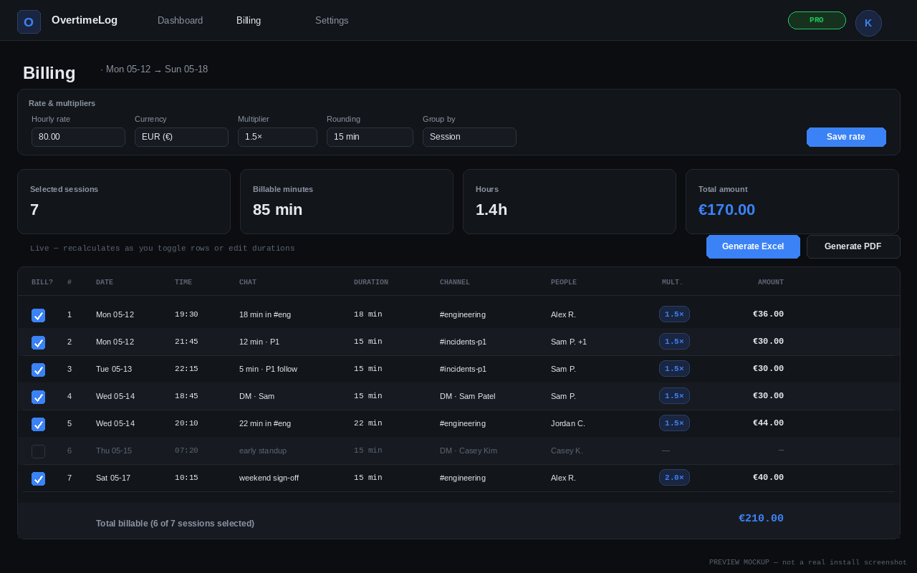
Task: Toggle the checkbox for session 3 Tue 05-13
Action: (38, 370)
